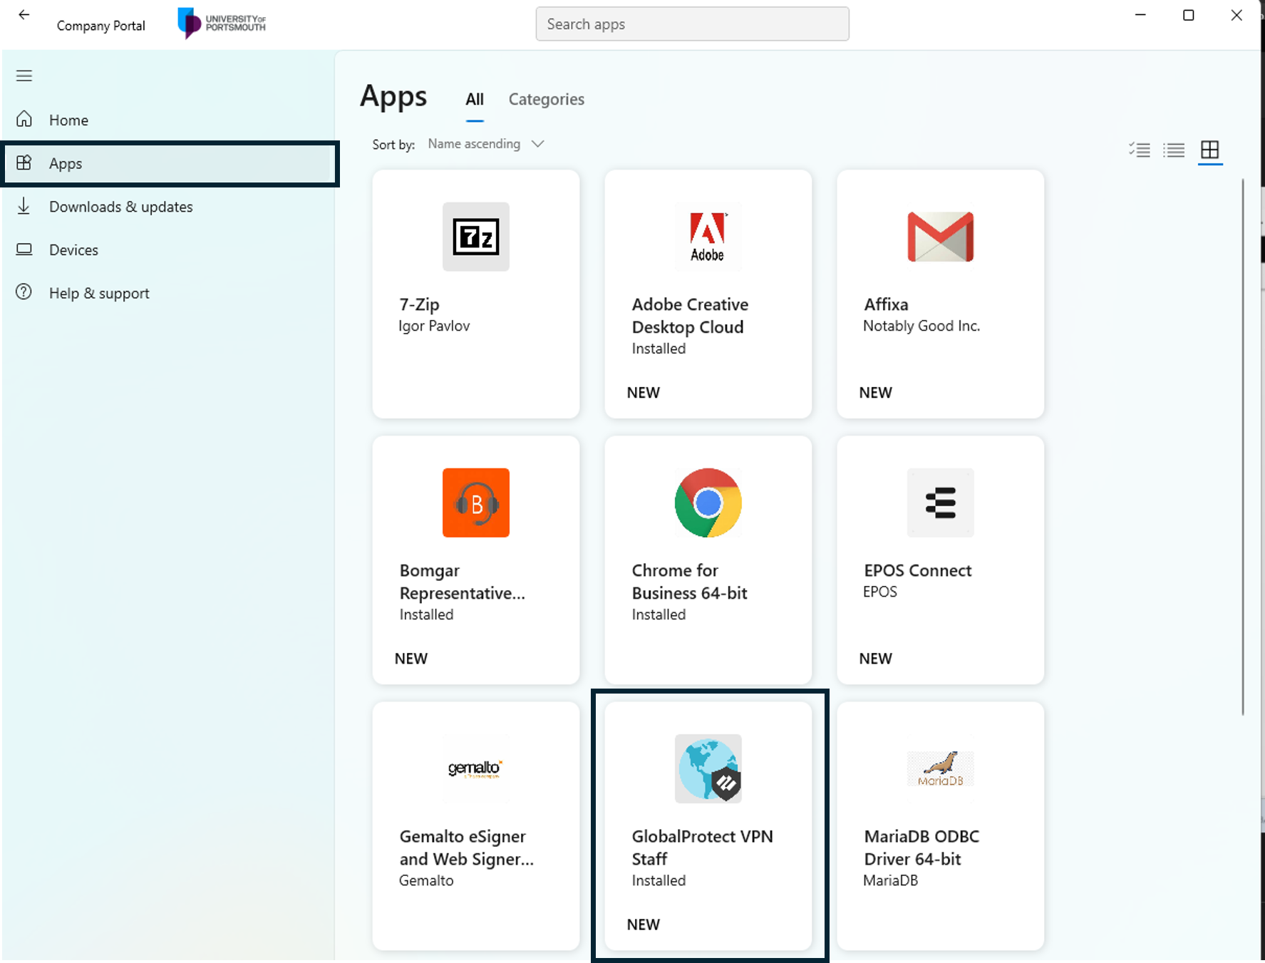Open the 7-Zip app title
Screen dimensions: 1265x963
(x=420, y=304)
